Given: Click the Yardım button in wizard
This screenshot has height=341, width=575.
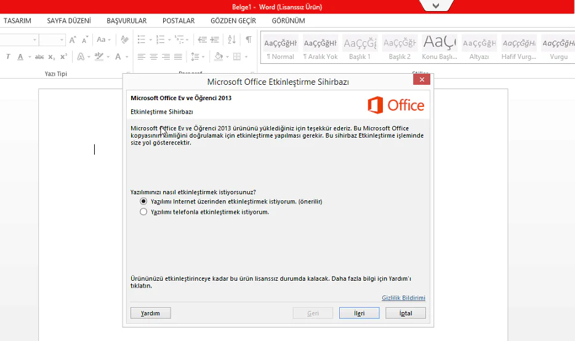Looking at the screenshot, I should click(x=150, y=313).
